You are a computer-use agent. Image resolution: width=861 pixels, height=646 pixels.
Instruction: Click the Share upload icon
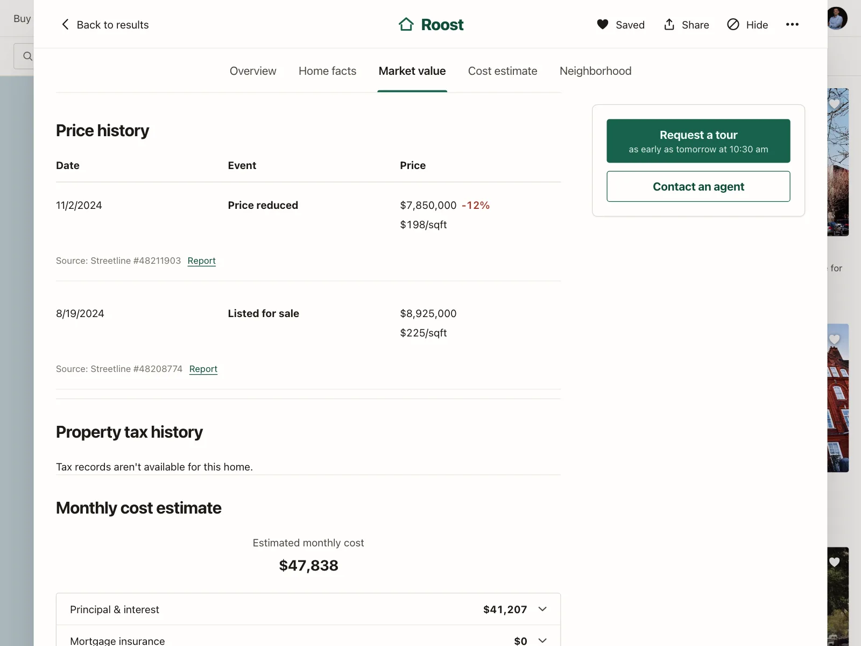(669, 24)
